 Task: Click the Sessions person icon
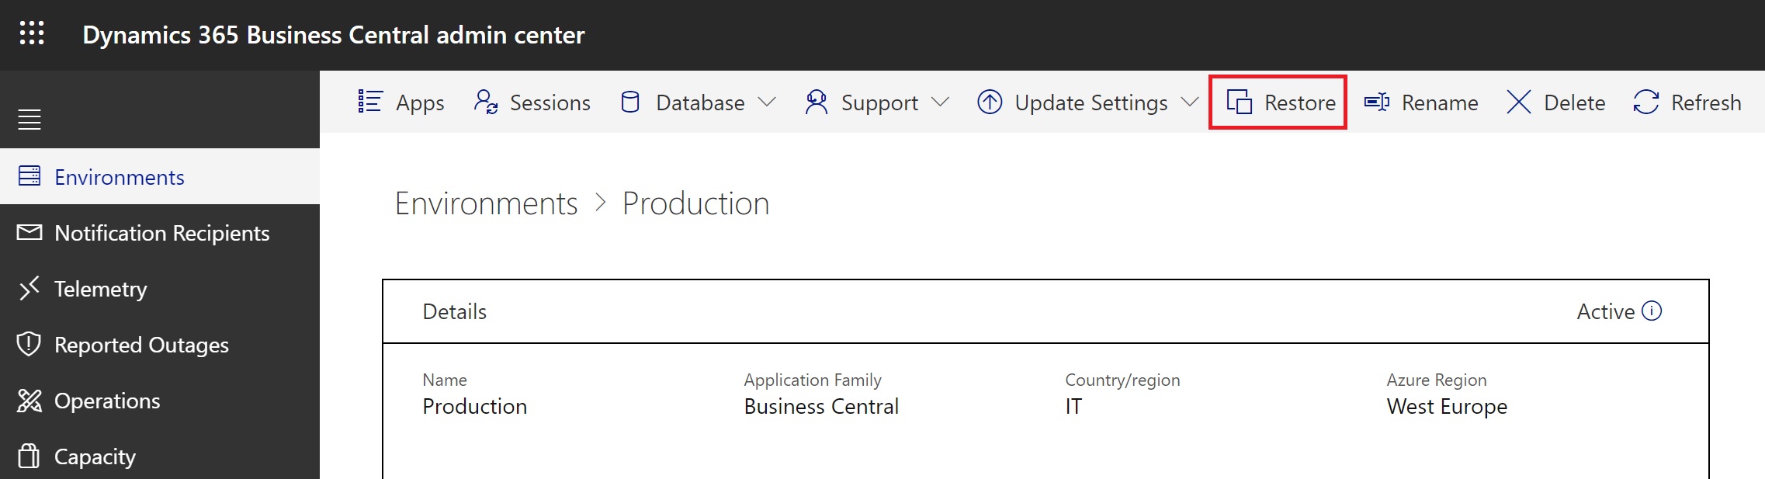486,102
